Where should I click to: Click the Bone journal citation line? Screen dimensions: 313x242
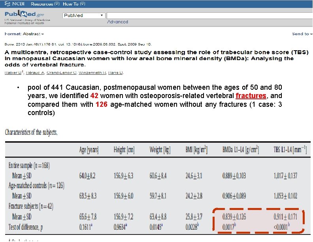(78, 44)
